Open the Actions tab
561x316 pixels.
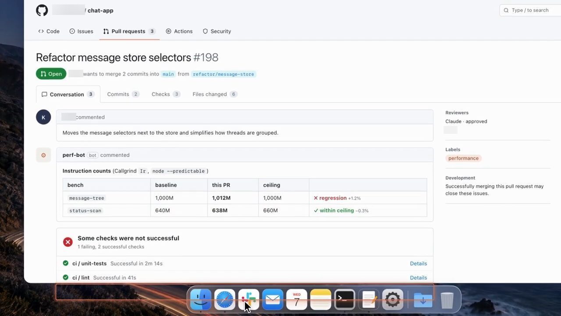tap(179, 31)
